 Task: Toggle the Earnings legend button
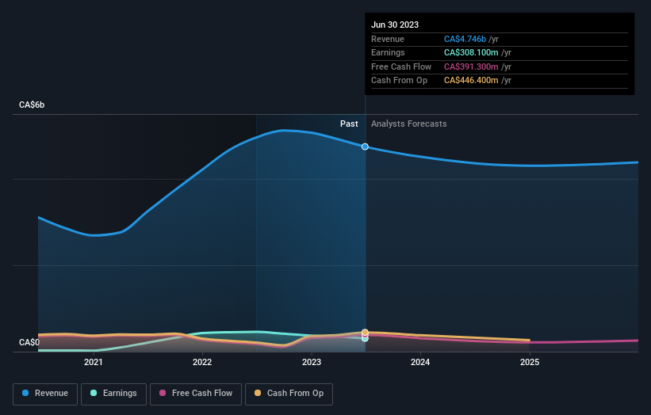(113, 394)
